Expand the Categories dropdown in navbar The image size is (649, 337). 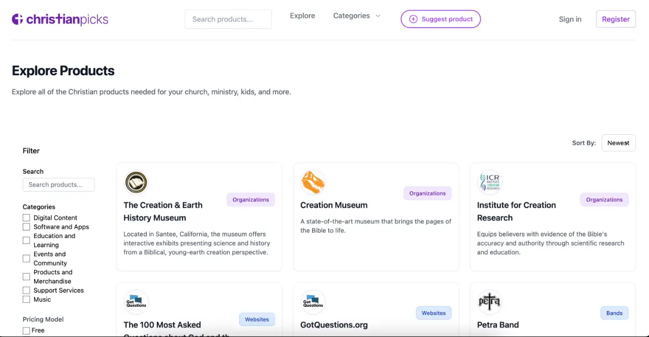pos(356,16)
